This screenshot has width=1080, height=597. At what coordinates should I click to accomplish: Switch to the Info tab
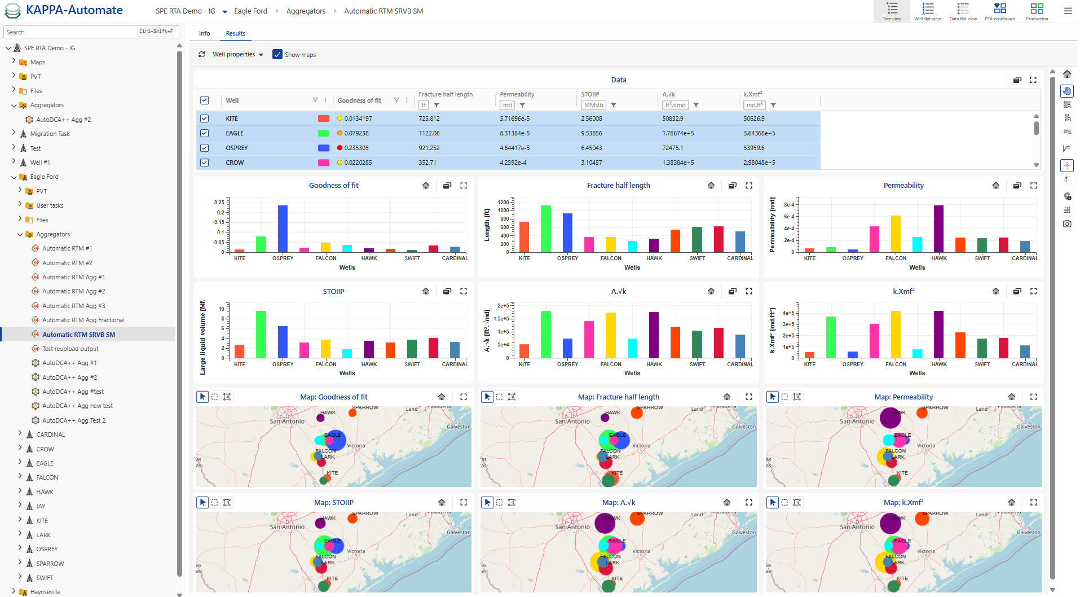(x=205, y=33)
